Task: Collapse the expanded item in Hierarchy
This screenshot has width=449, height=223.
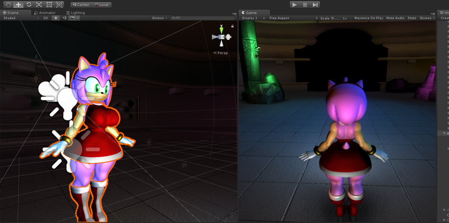Action: (x=445, y=133)
